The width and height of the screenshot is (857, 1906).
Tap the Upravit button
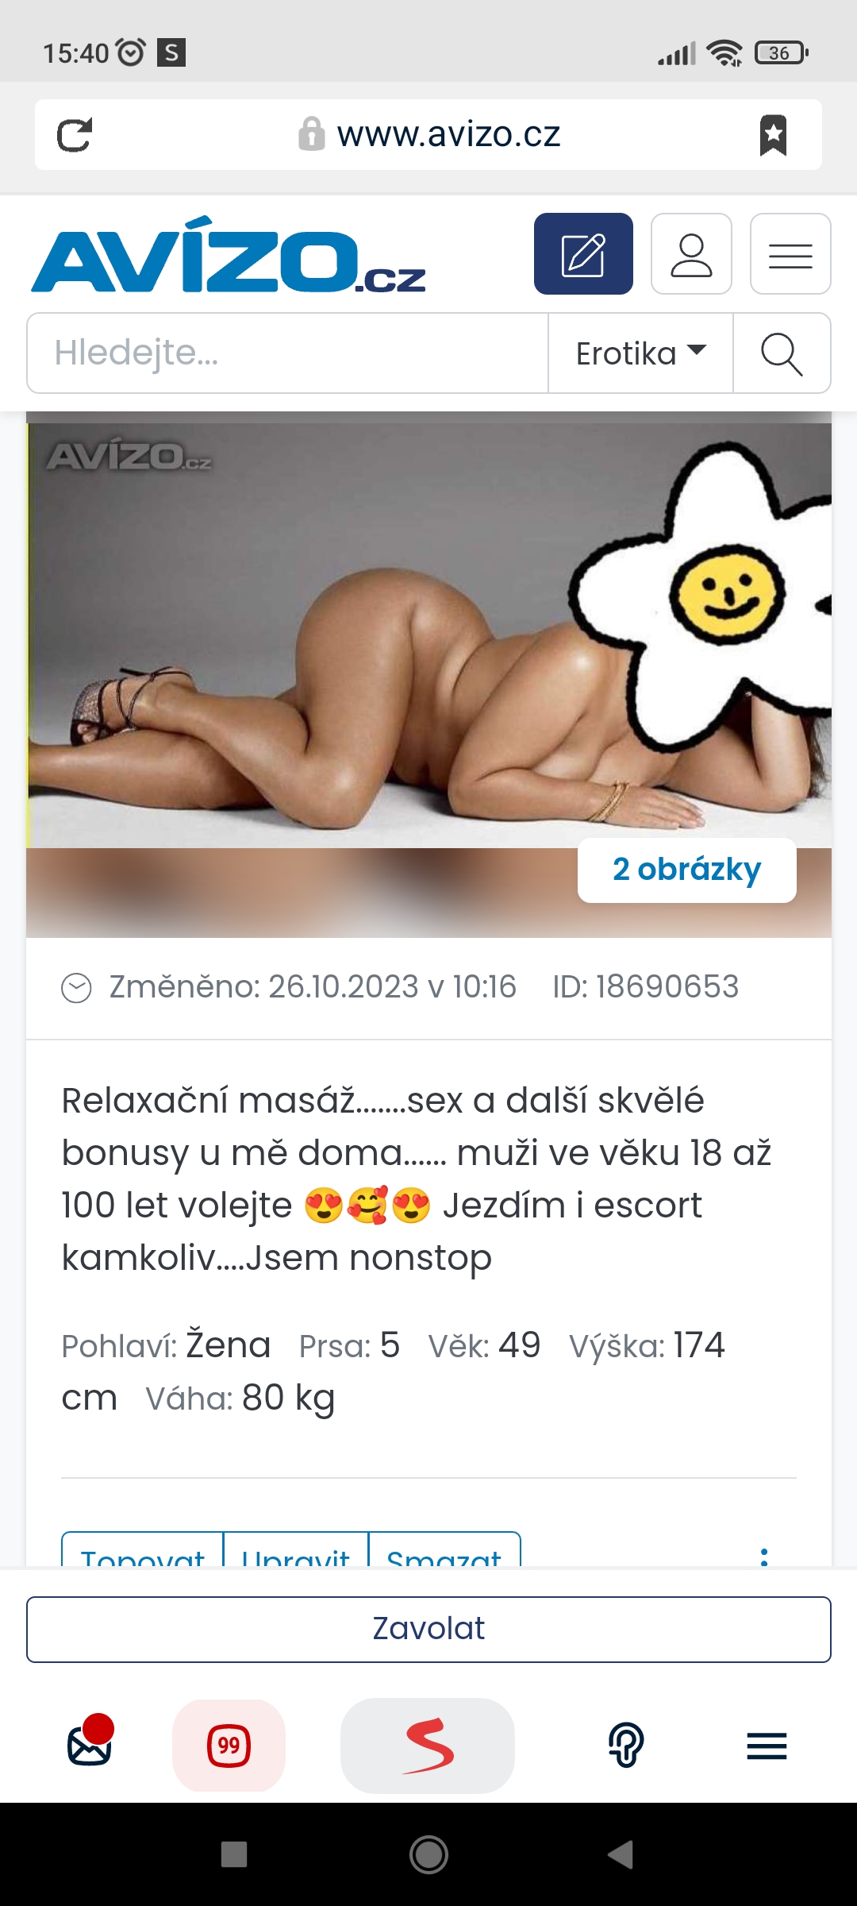(296, 1550)
